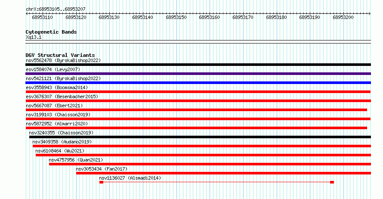Click ruler position 68953110
The width and height of the screenshot is (383, 199).
click(x=42, y=17)
